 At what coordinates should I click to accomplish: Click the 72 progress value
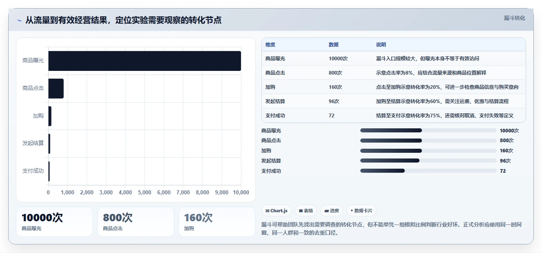tap(503, 171)
